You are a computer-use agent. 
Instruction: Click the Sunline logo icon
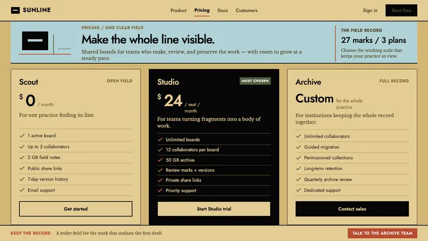pos(16,10)
